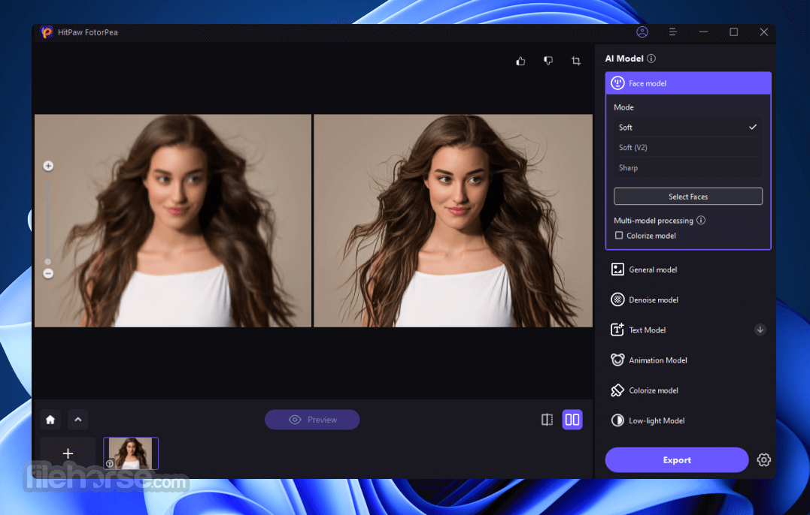Select the Face model header
The image size is (810, 515).
(688, 83)
